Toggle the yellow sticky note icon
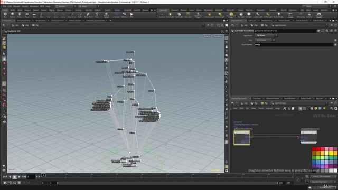The image size is (338, 190). (316, 108)
